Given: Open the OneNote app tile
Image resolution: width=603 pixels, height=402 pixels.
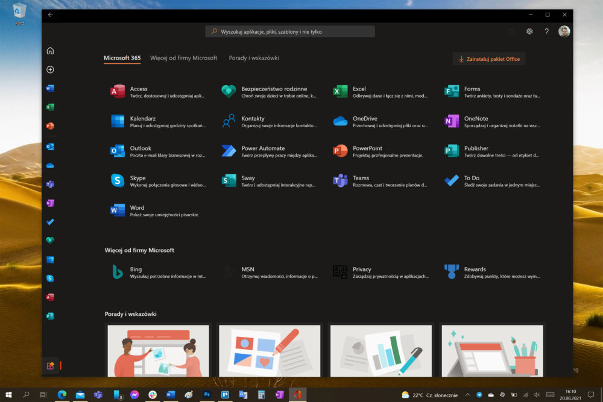Looking at the screenshot, I should 492,122.
